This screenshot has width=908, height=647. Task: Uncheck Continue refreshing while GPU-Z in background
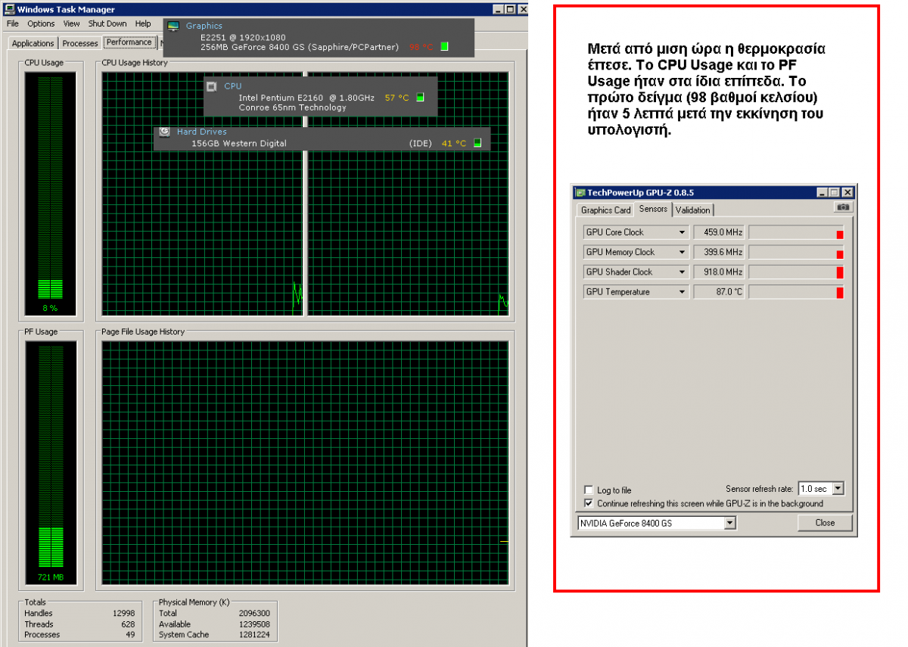pos(589,503)
